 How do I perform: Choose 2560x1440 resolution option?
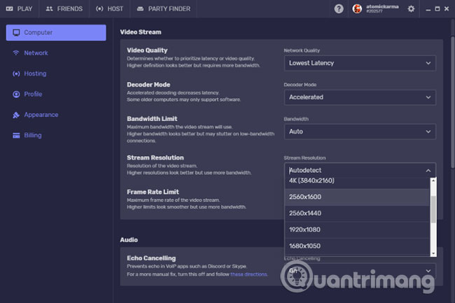pyautogui.click(x=357, y=213)
